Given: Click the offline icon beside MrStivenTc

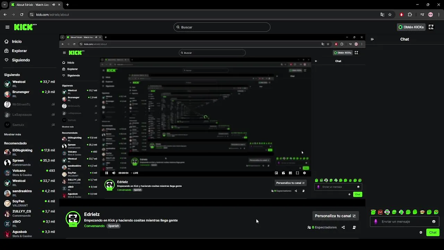Looking at the screenshot, I should point(53,104).
